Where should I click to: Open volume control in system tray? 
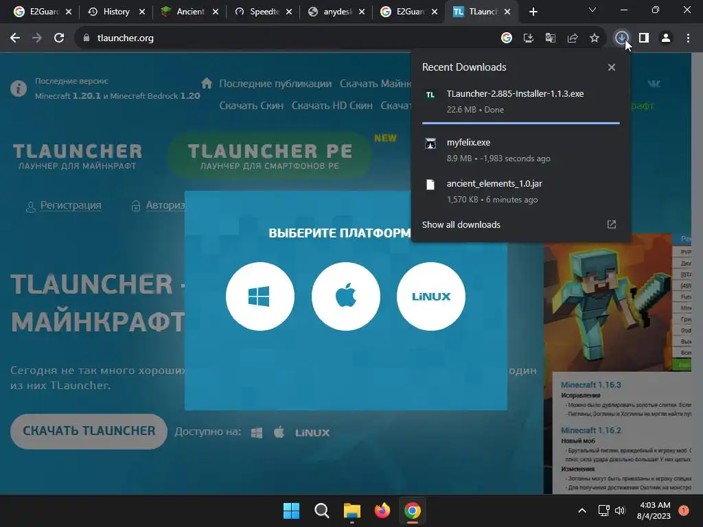point(620,511)
